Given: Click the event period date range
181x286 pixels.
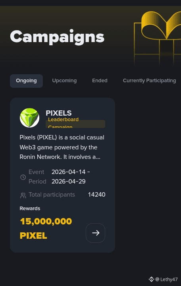Looking at the screenshot, I should 71,176.
